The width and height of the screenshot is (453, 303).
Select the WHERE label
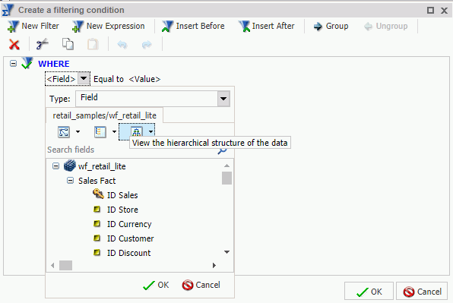point(54,64)
